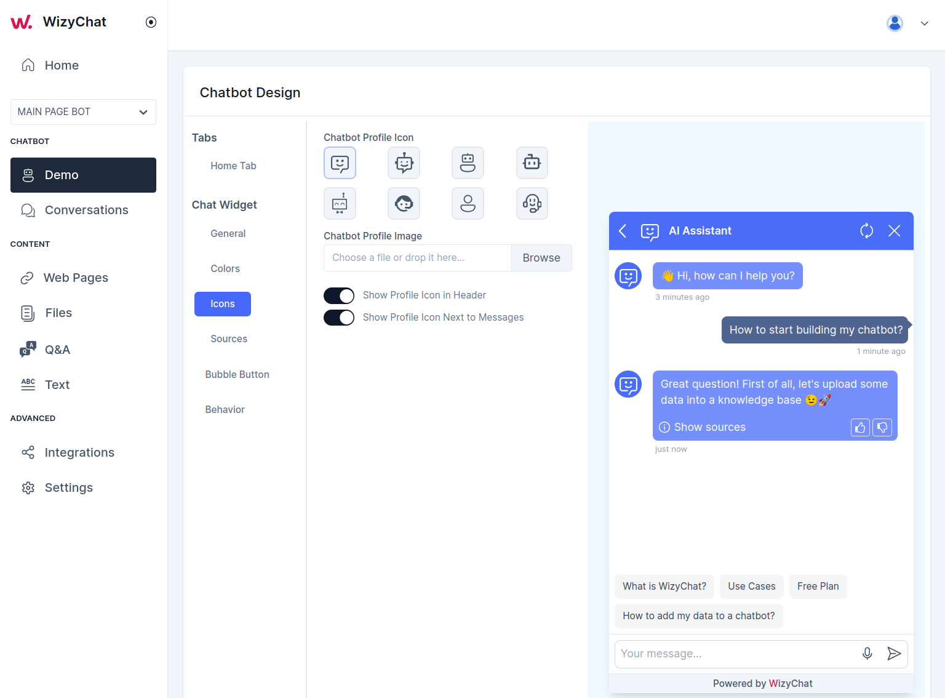Toggle Show Profile Icon in Header

339,295
